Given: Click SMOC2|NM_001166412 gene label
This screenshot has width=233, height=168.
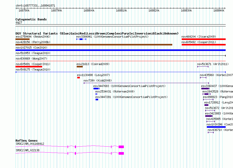Looking at the screenshot, I should [30, 144].
